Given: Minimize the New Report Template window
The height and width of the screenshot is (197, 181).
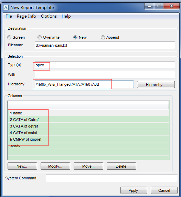Looking at the screenshot, I should pos(149,6).
